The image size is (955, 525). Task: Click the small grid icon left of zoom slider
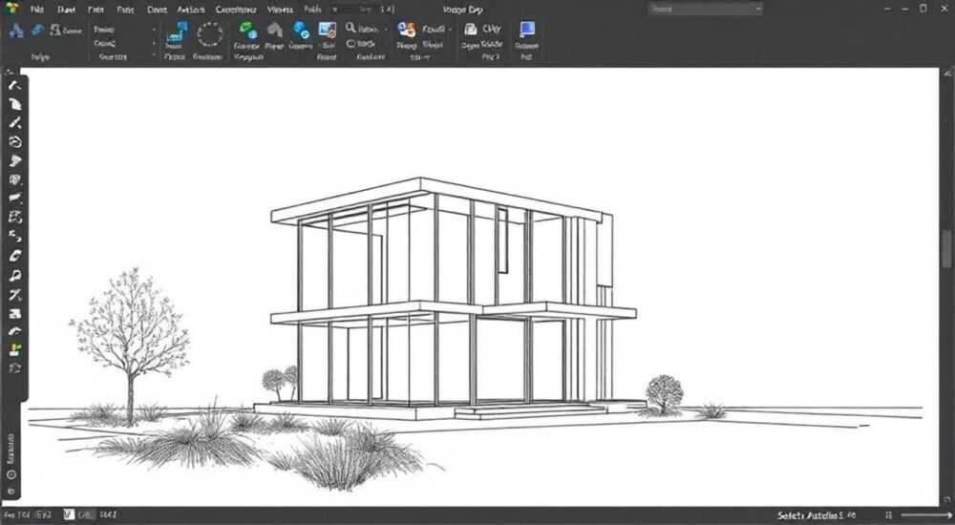889,515
